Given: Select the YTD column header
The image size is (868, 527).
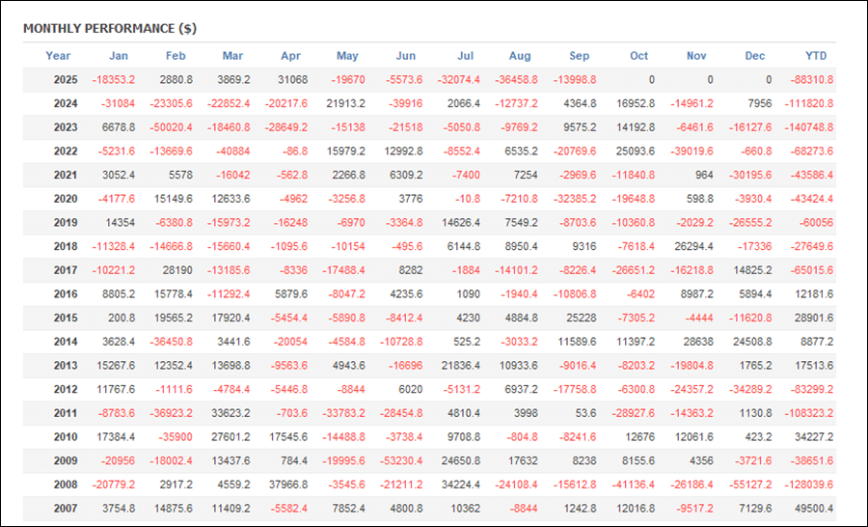Looking at the screenshot, I should point(816,56).
